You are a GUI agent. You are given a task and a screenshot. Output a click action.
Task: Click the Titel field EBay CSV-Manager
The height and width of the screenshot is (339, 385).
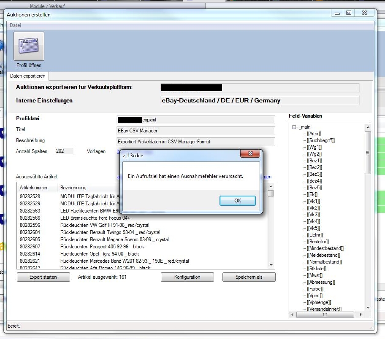pyautogui.click(x=195, y=131)
